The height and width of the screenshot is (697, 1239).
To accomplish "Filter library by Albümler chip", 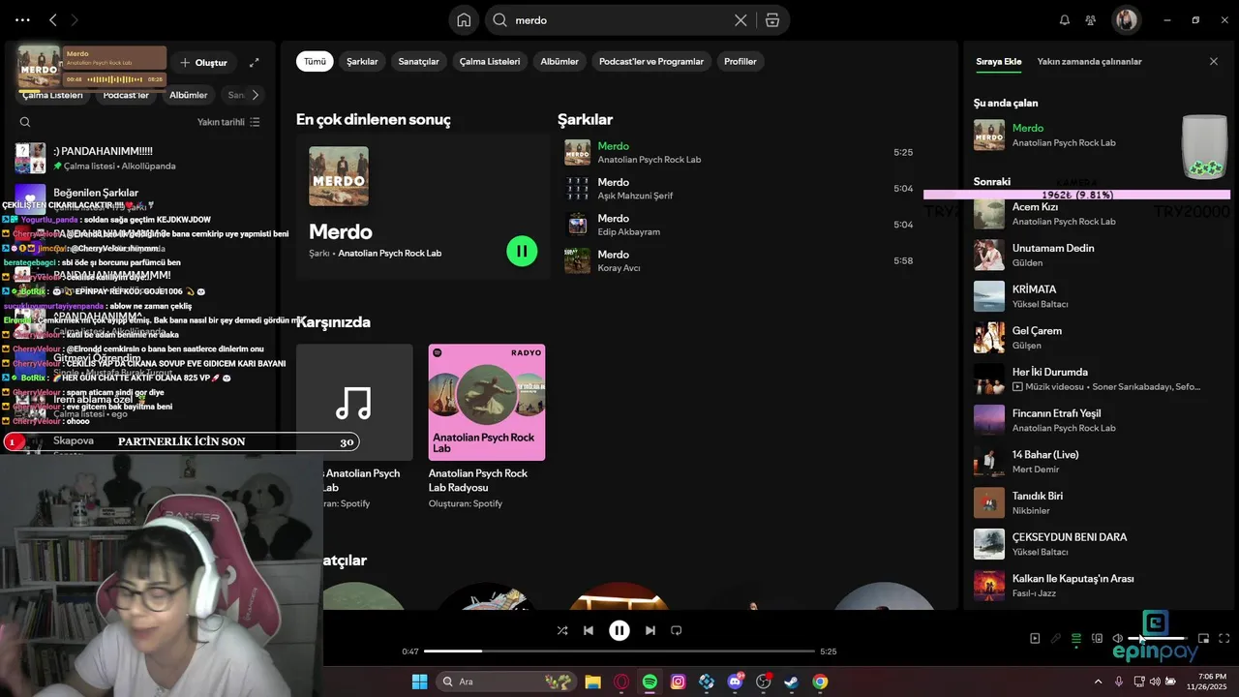I will [189, 95].
